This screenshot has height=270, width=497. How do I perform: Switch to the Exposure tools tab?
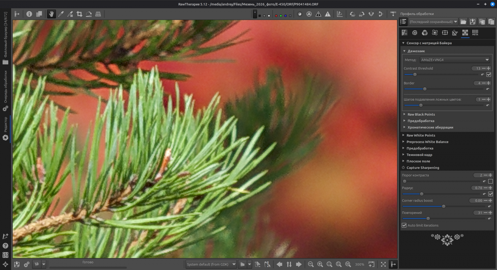[405, 32]
